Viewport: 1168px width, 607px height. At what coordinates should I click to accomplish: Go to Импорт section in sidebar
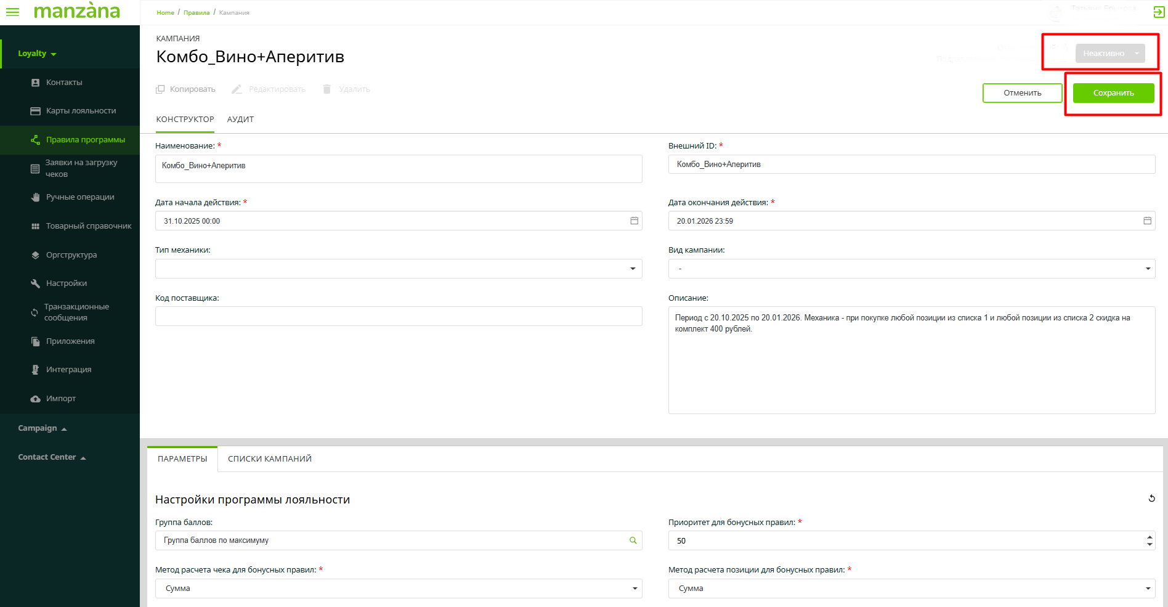pyautogui.click(x=60, y=399)
